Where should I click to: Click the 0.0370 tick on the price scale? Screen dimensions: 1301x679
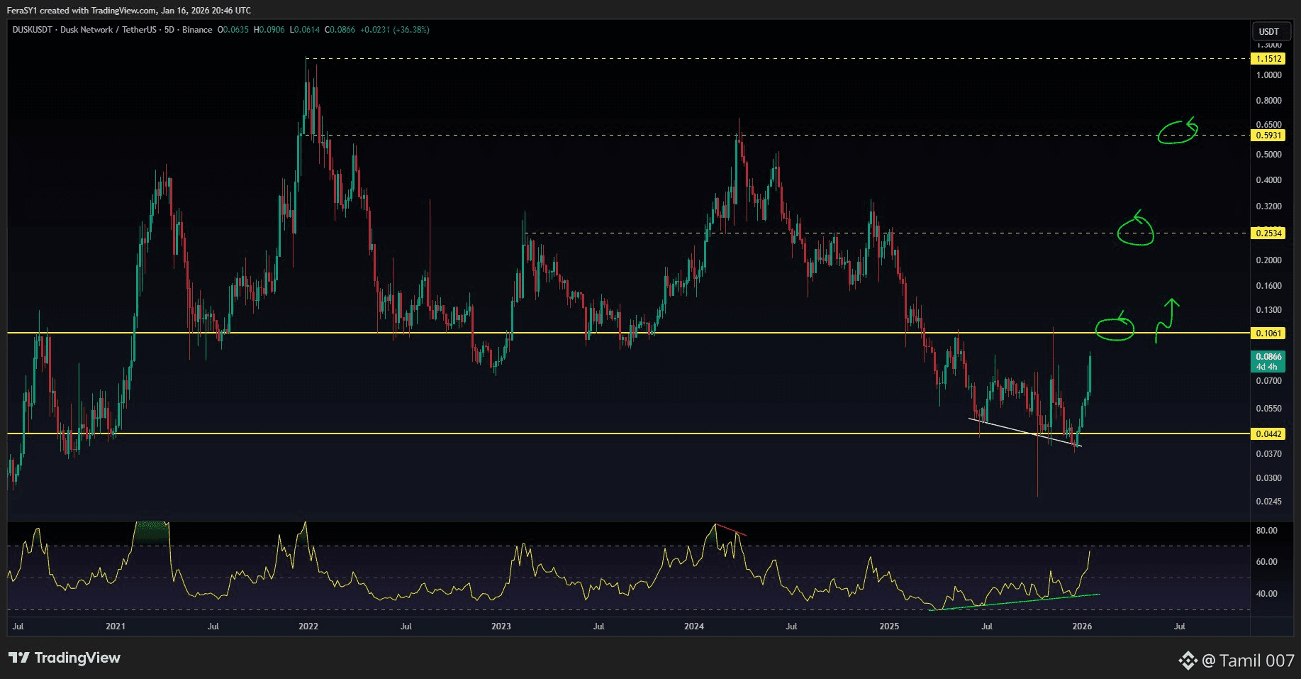(x=1268, y=454)
